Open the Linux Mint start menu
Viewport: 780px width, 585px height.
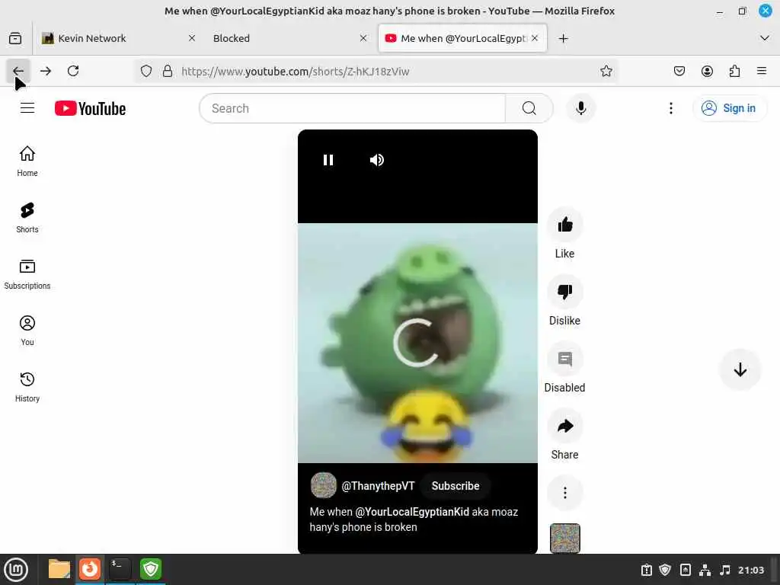[x=16, y=570]
